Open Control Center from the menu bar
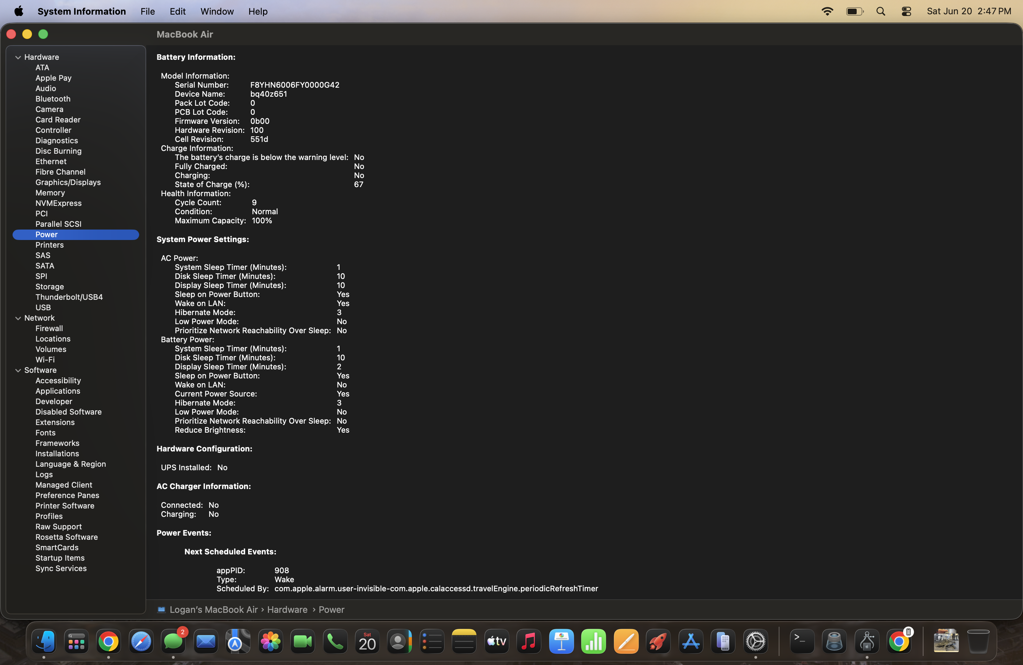This screenshot has width=1023, height=665. (x=906, y=11)
